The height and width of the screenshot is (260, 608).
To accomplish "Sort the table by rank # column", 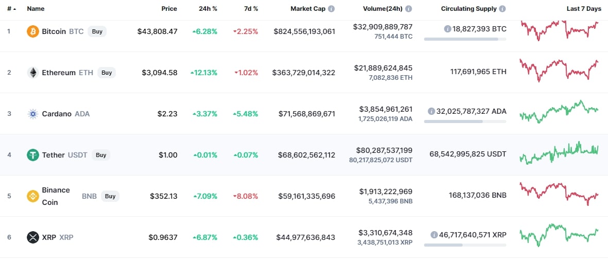I will click(x=10, y=9).
